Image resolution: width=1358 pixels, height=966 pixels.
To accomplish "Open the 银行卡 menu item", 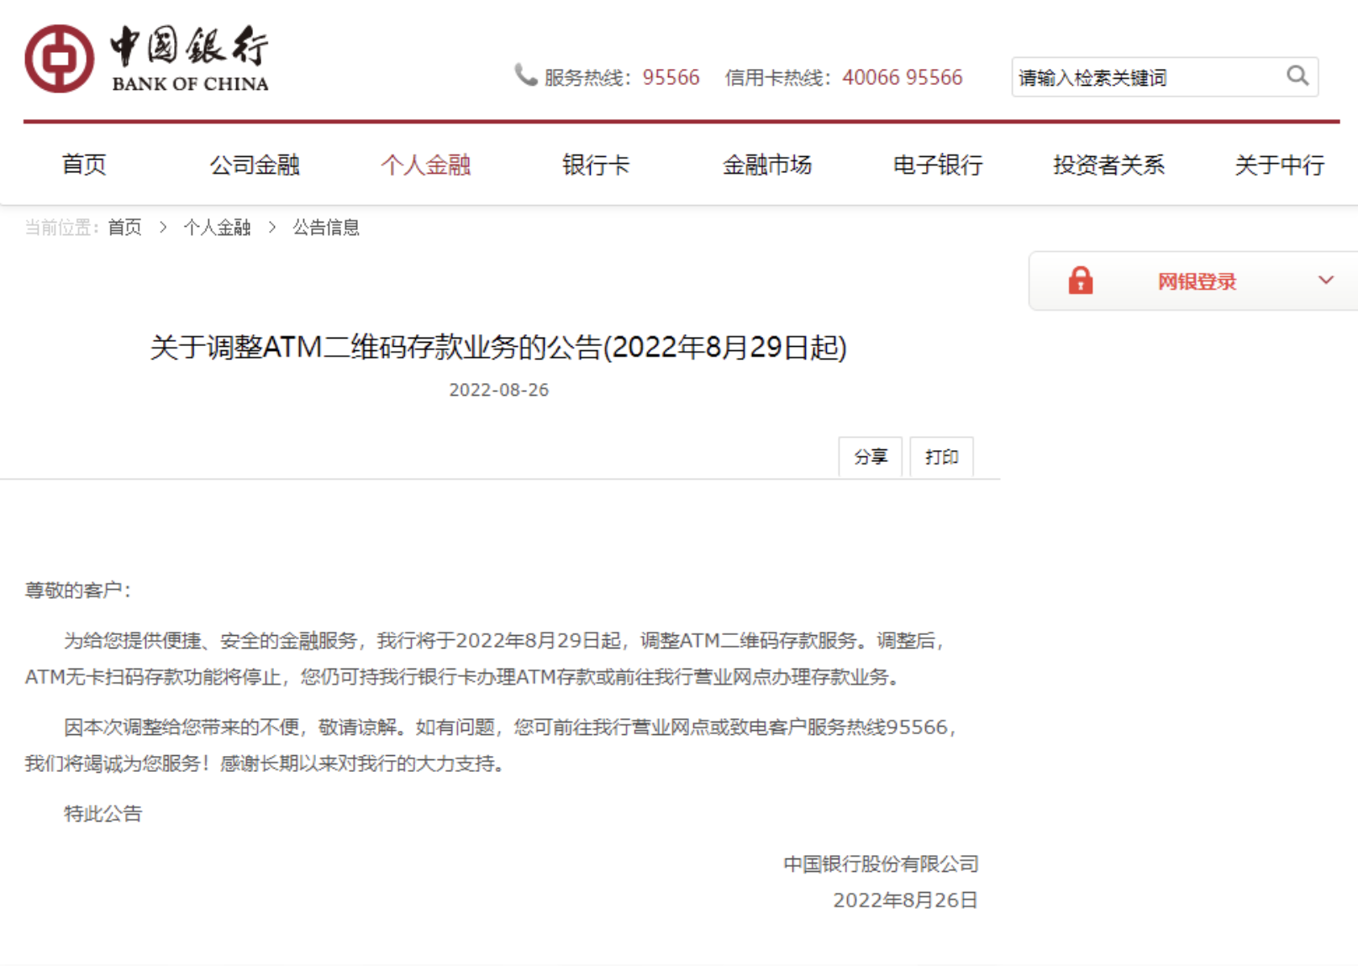I will pyautogui.click(x=596, y=165).
